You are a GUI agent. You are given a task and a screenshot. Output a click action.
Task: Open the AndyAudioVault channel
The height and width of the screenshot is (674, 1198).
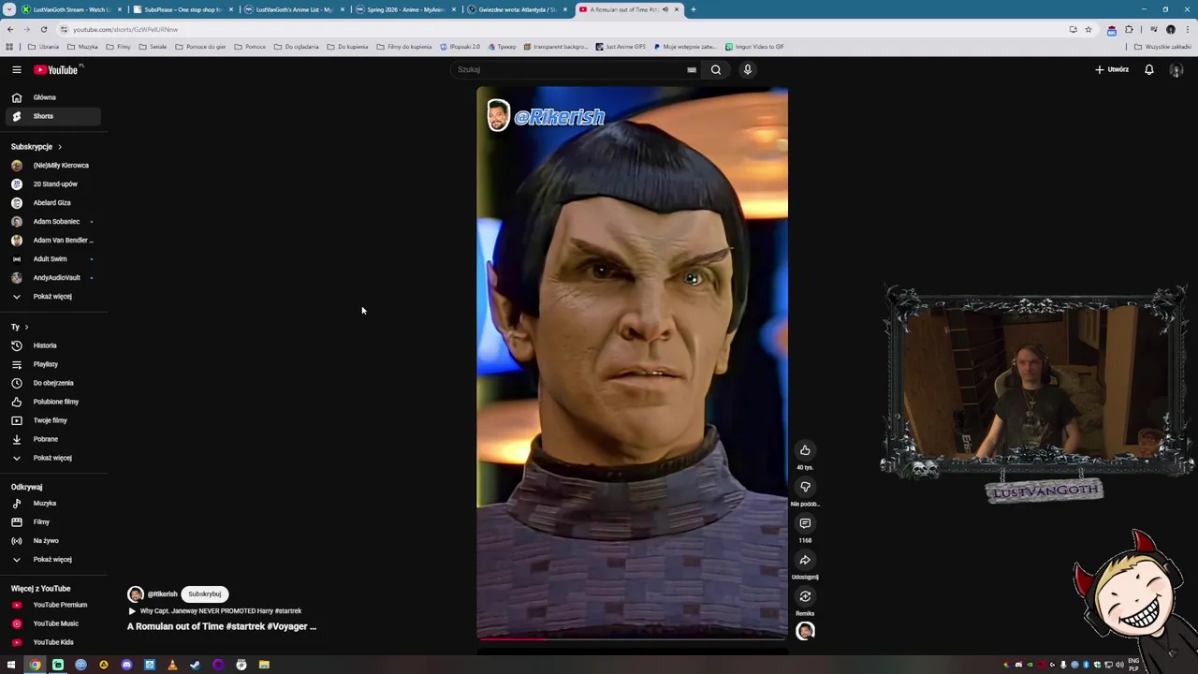click(51, 277)
